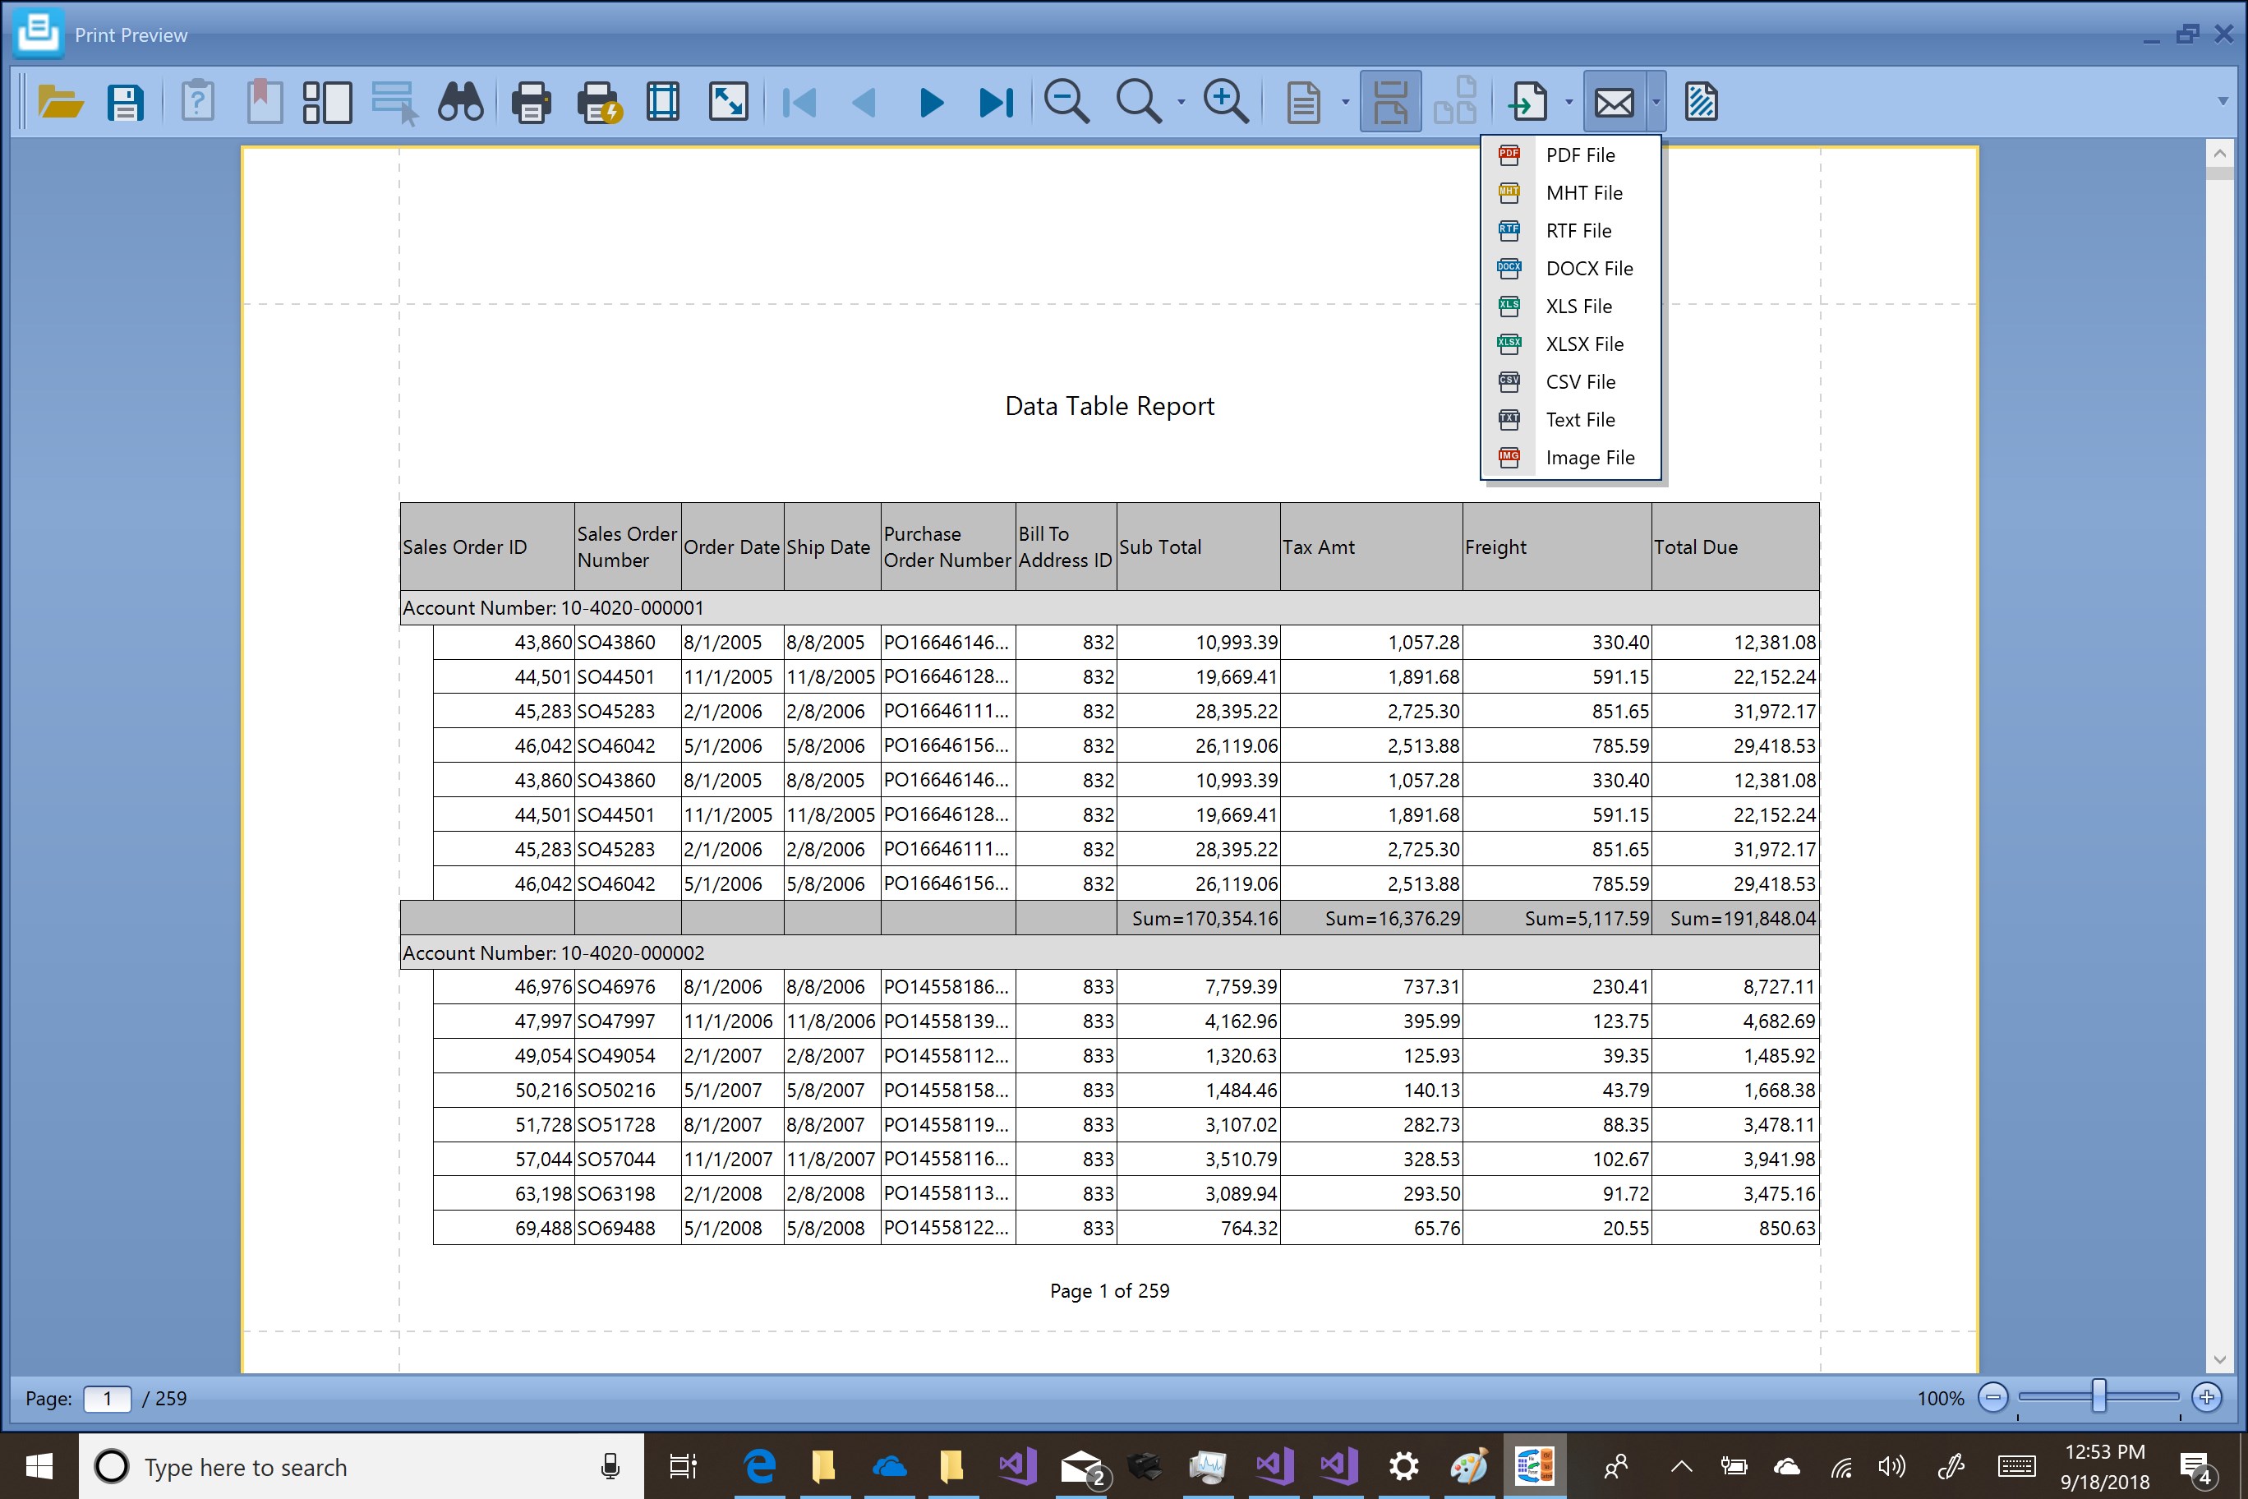Expand the Export To dropdown arrow
Screen dimensions: 2248x1499
coord(1569,102)
